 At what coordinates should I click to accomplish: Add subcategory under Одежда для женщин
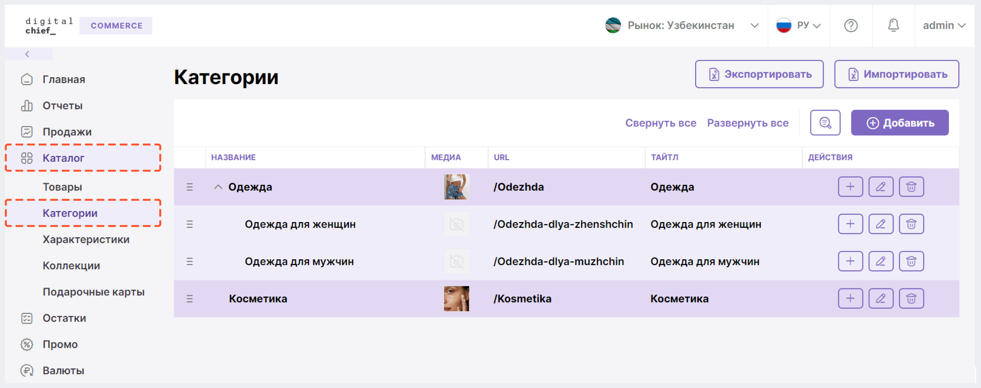click(x=850, y=224)
